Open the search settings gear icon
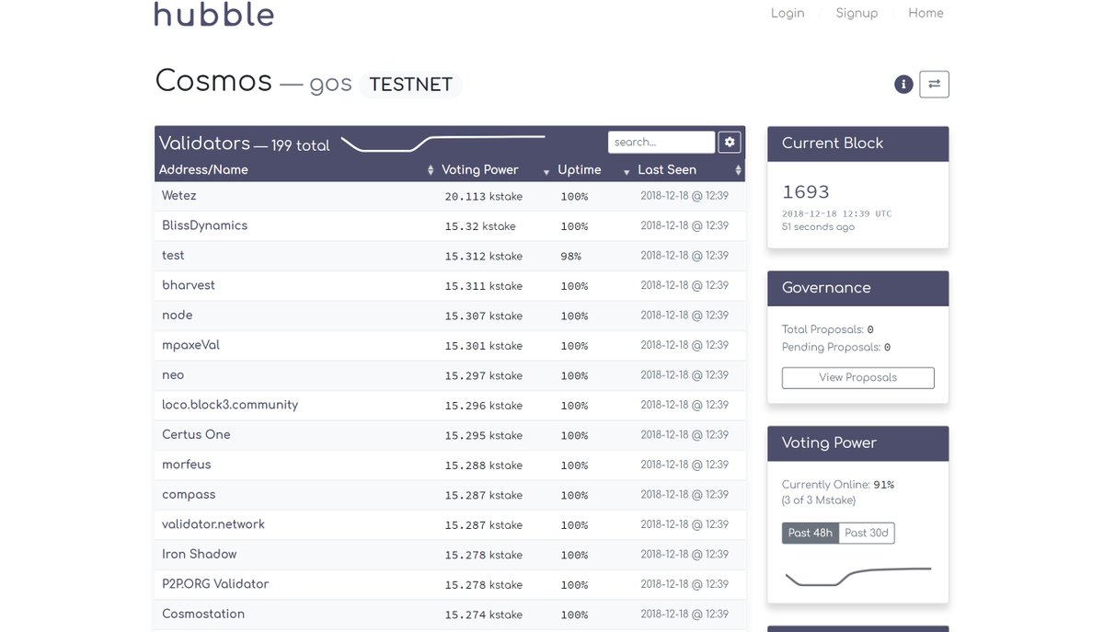 [x=729, y=142]
